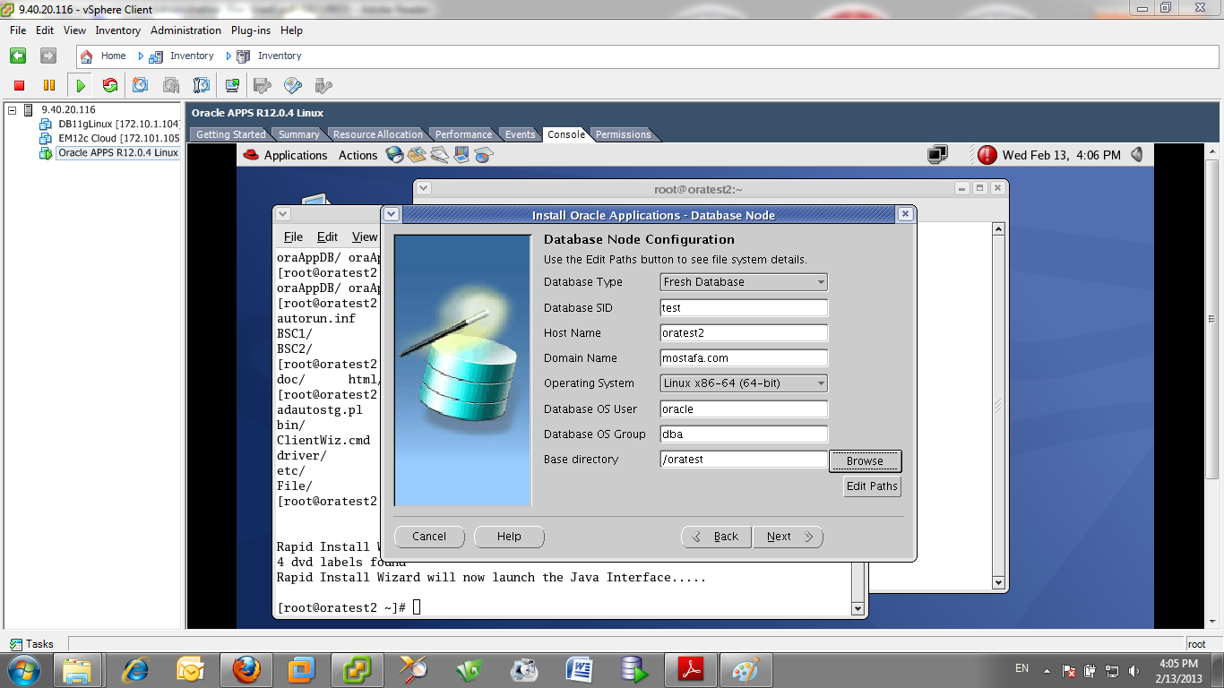Screen dimensions: 1224x688
Task: Open Firefox from the Windows taskbar
Action: [246, 669]
